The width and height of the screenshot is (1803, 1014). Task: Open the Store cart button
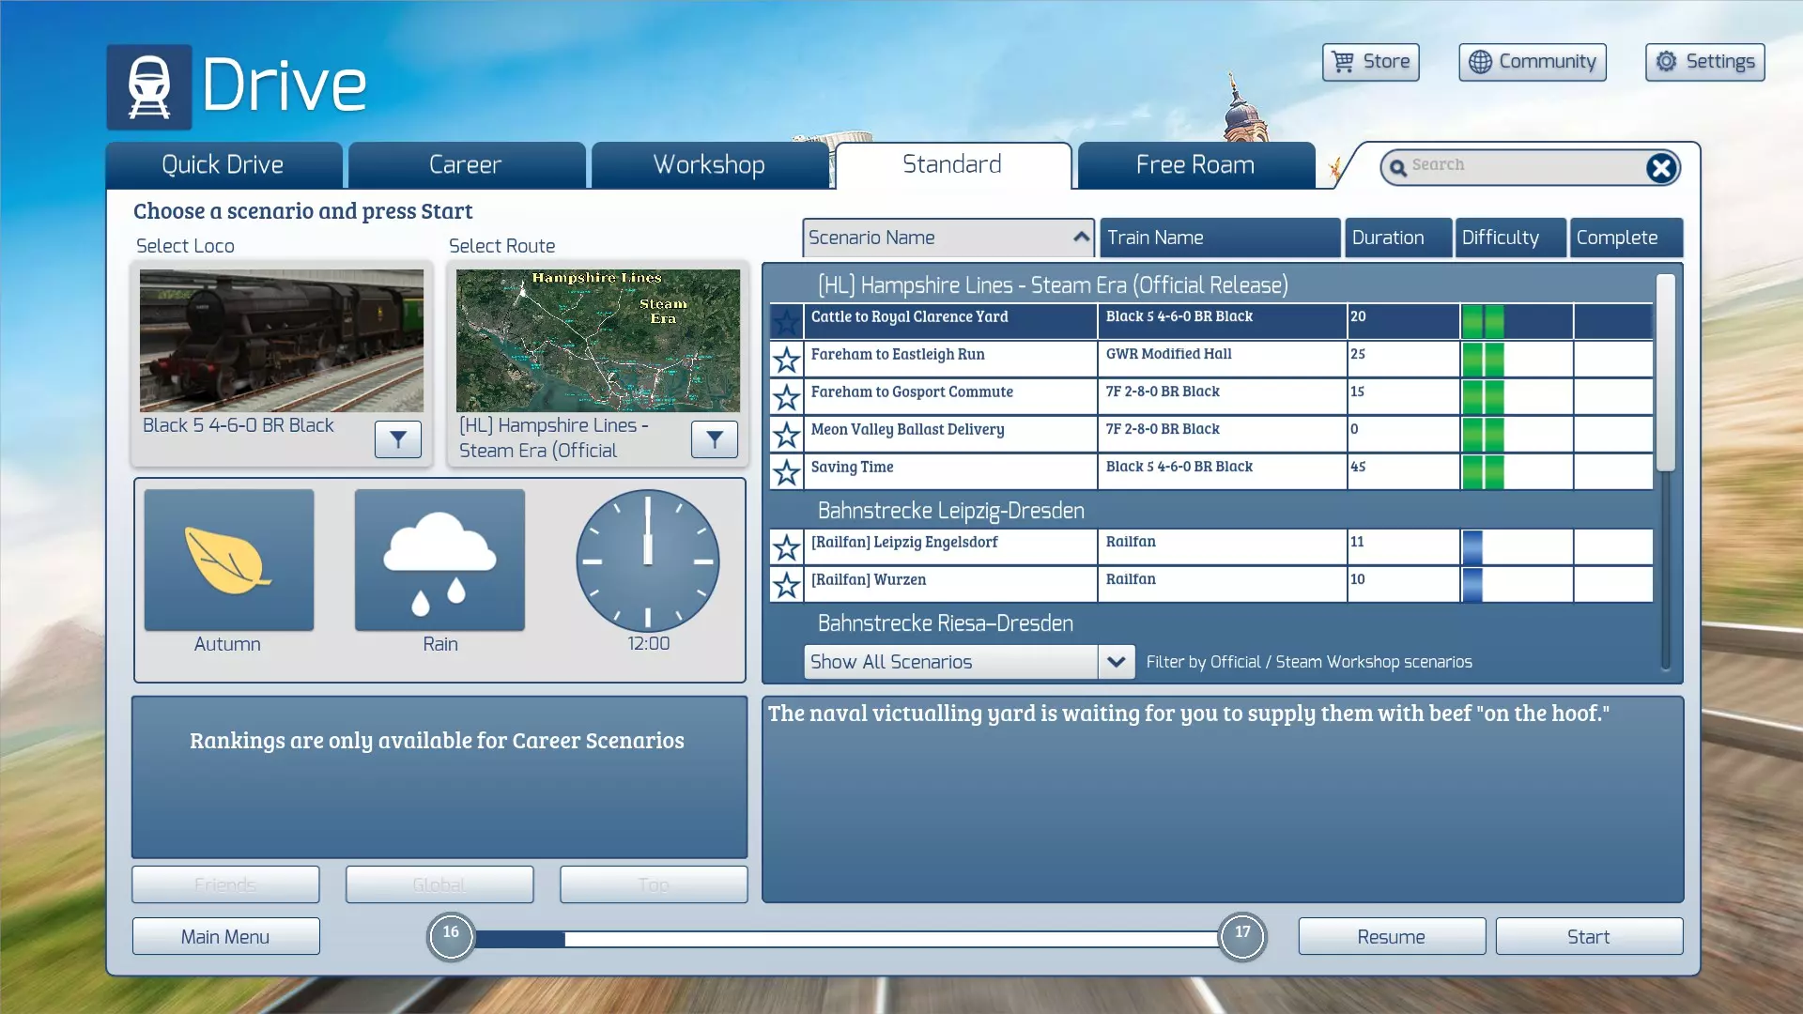tap(1370, 62)
